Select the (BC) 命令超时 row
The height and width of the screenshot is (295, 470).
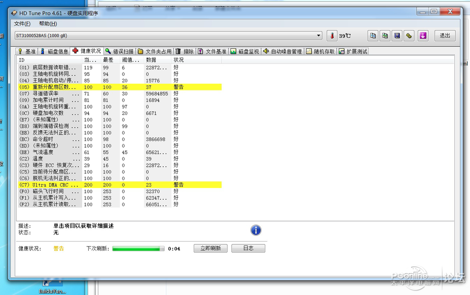click(x=120, y=139)
